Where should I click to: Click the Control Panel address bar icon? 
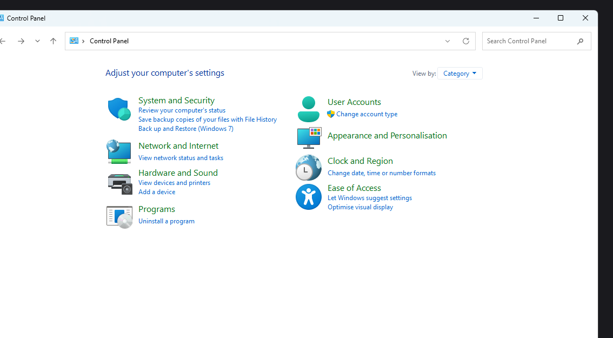pyautogui.click(x=74, y=41)
